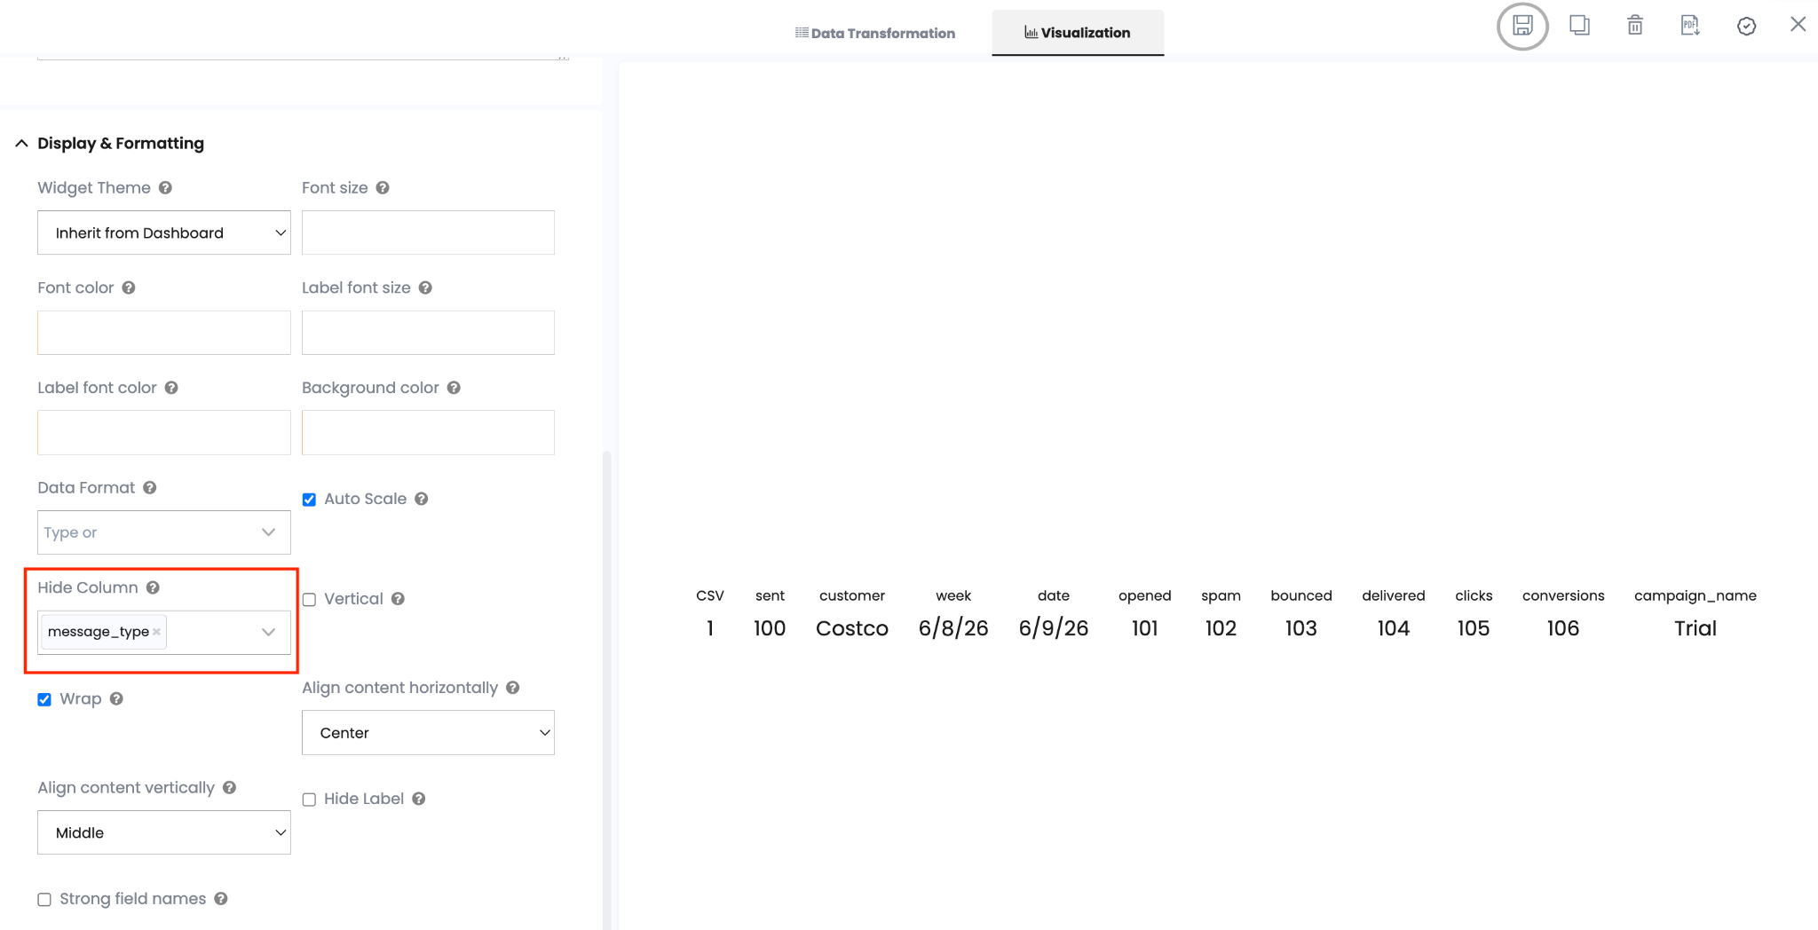
Task: Switch to Data Transformation tab
Action: tap(875, 33)
